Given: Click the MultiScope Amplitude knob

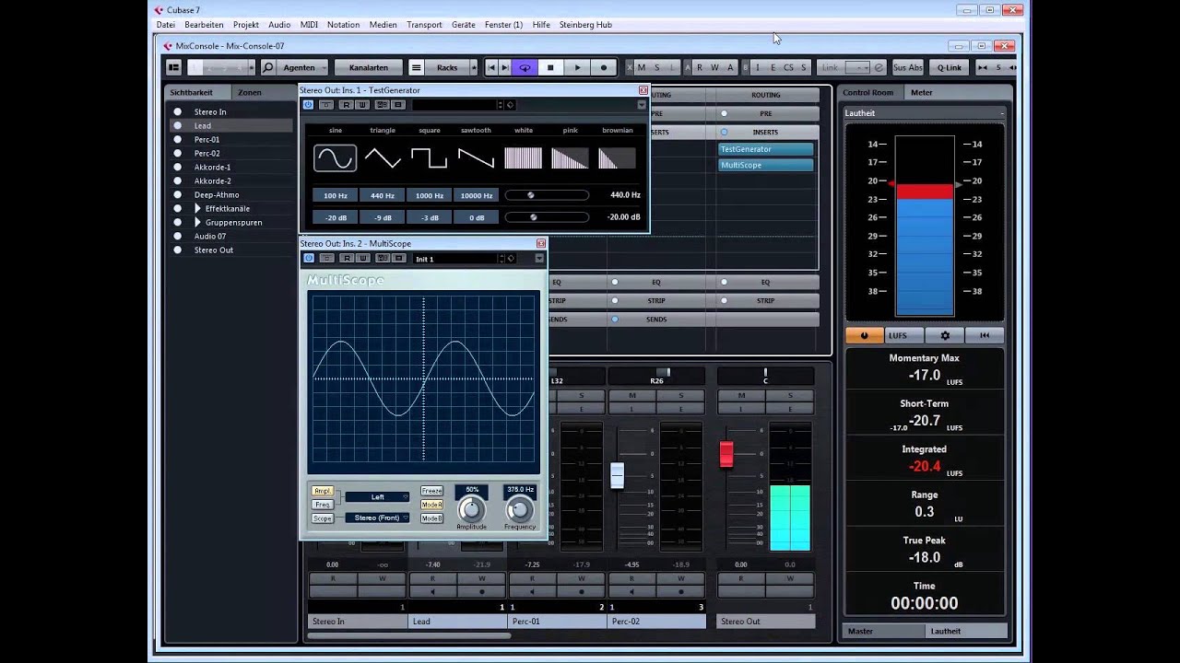Looking at the screenshot, I should (471, 509).
